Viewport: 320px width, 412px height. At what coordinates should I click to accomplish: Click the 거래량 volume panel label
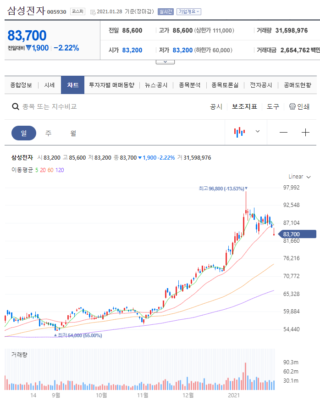pos(19,355)
